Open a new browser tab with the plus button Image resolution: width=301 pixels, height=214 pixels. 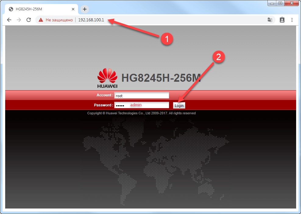[84, 9]
